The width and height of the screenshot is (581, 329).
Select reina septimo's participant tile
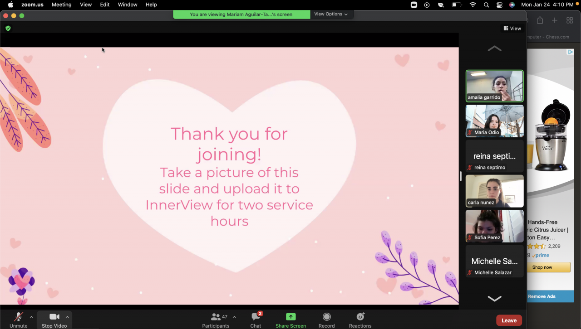(494, 156)
